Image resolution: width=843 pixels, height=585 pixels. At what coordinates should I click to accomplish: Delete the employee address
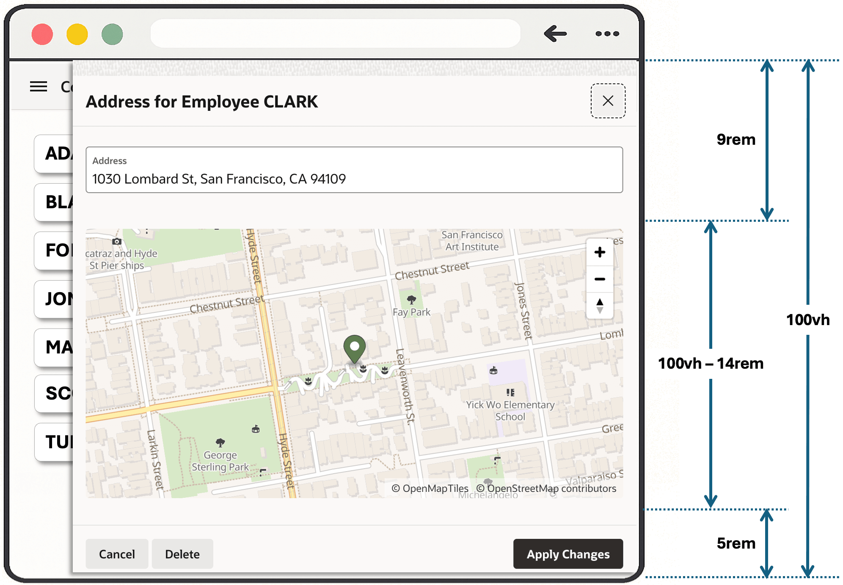tap(182, 554)
